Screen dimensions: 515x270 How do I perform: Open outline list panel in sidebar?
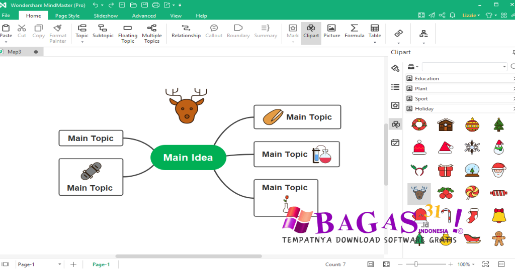[395, 87]
